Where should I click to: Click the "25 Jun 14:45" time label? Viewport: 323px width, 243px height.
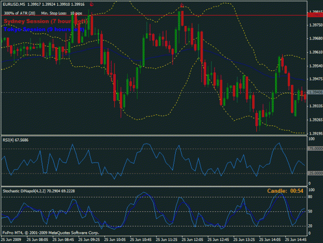296,240
